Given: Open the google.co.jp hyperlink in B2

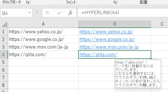Looking at the screenshot, I should click(107, 39).
